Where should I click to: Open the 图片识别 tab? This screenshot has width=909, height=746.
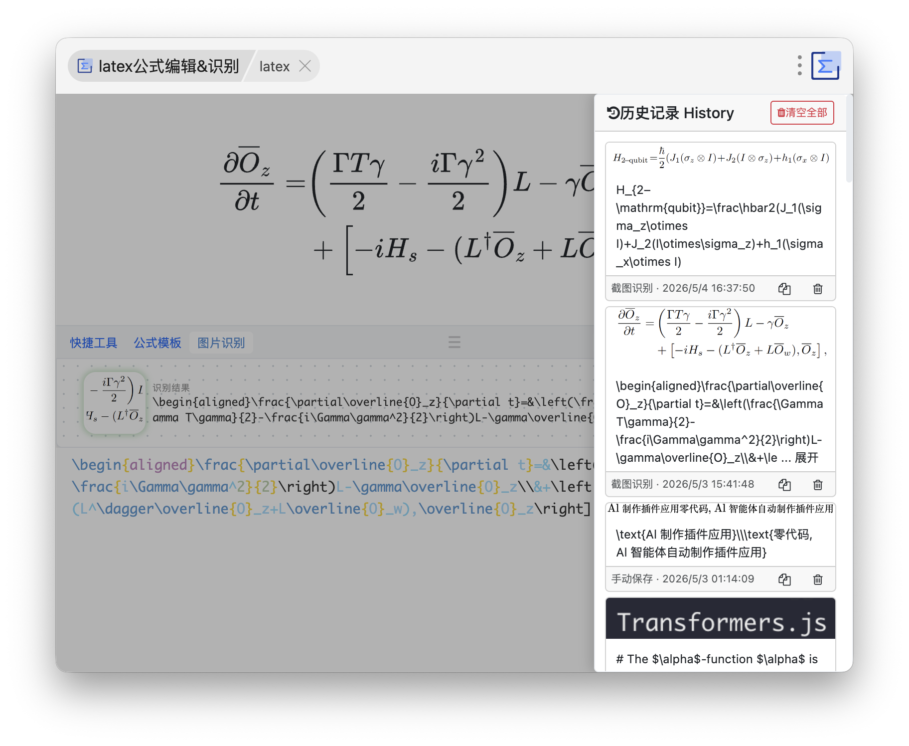[221, 343]
